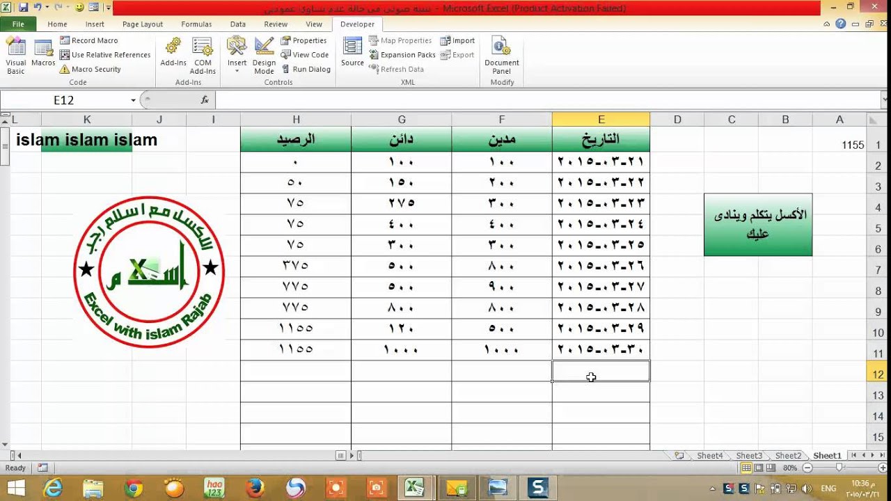The height and width of the screenshot is (501, 891).
Task: Select the 'islam islam islam' cell
Action: (86, 140)
